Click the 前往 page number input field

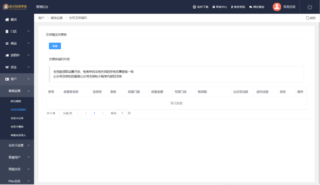[x=122, y=113]
